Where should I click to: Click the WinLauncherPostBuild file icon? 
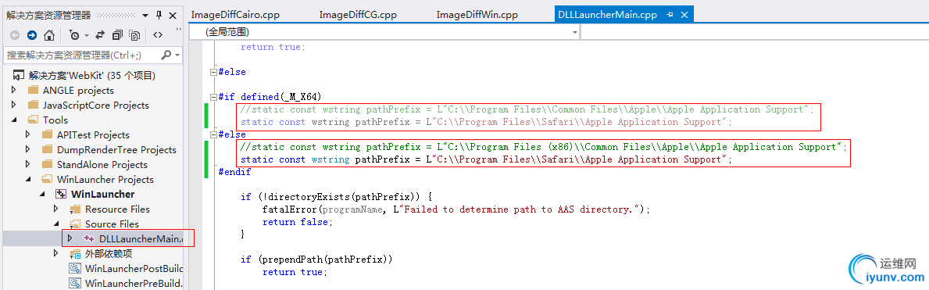(x=75, y=269)
